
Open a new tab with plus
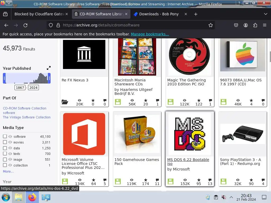pos(196,14)
